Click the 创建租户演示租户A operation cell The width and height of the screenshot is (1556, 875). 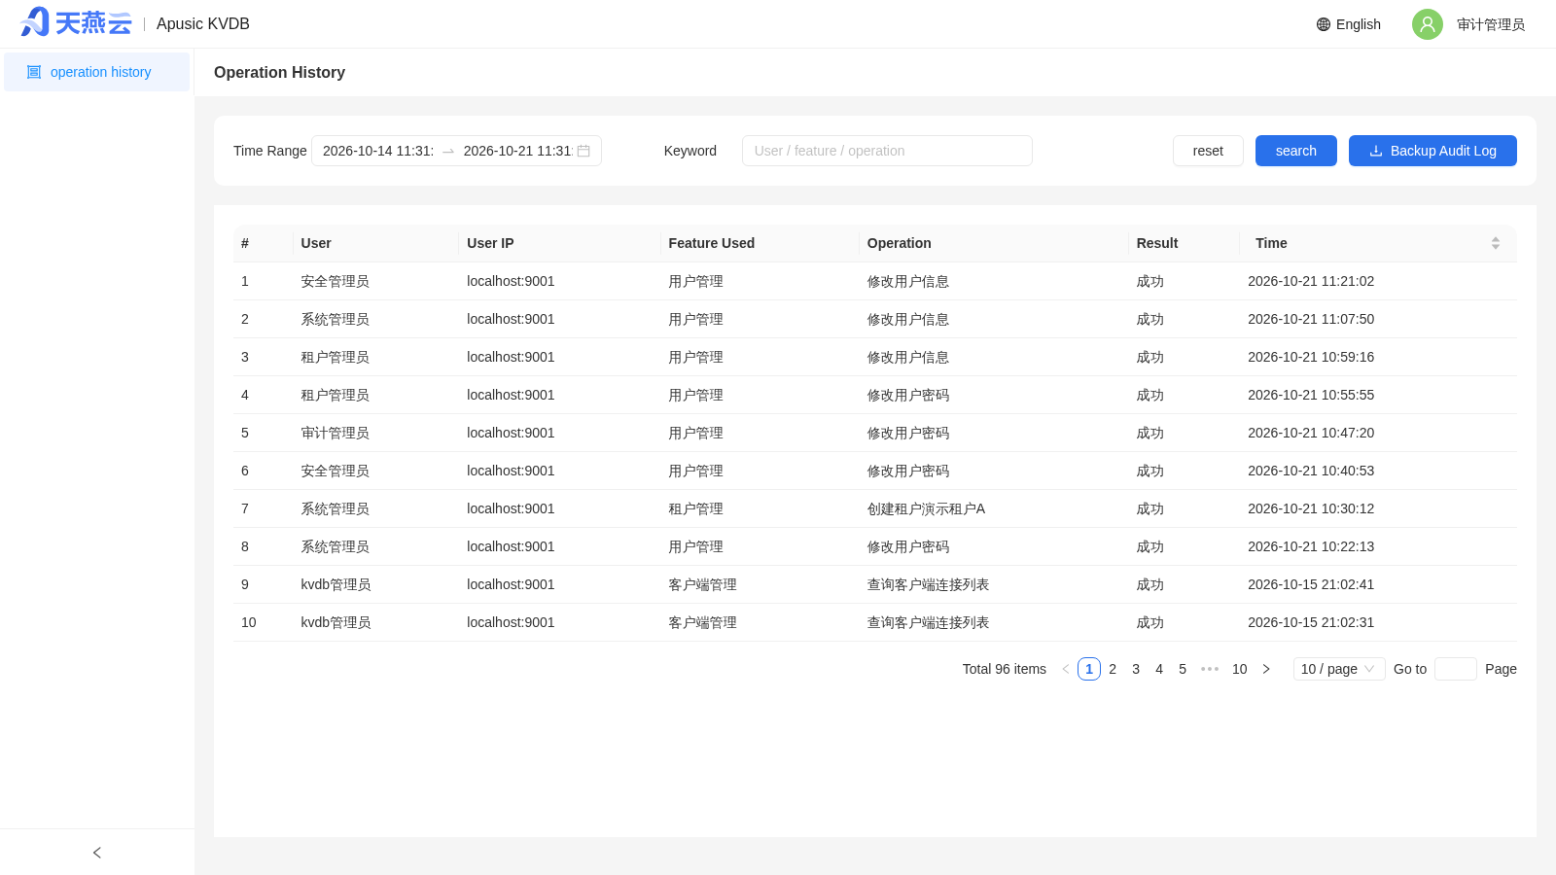pos(926,508)
